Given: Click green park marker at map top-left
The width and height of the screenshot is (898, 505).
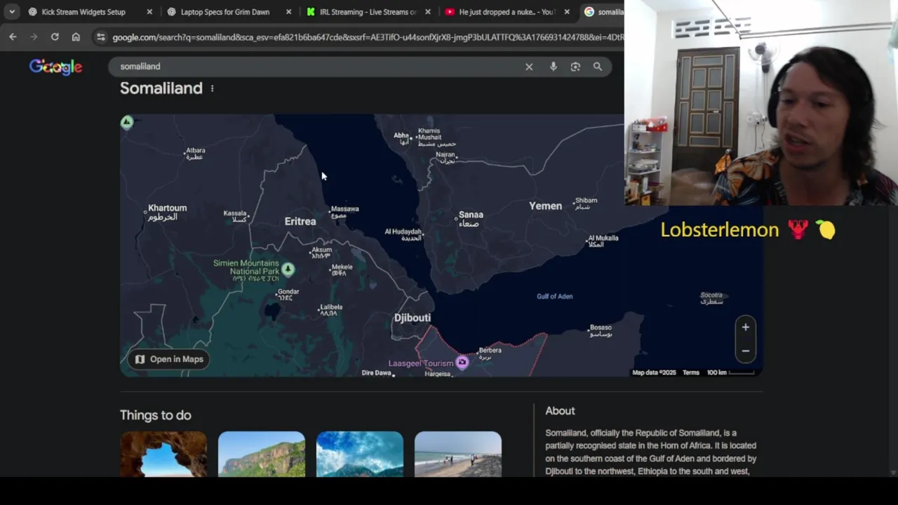Looking at the screenshot, I should point(126,123).
